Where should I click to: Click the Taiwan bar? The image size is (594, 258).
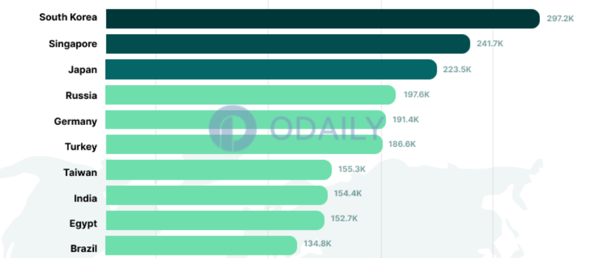pyautogui.click(x=218, y=170)
